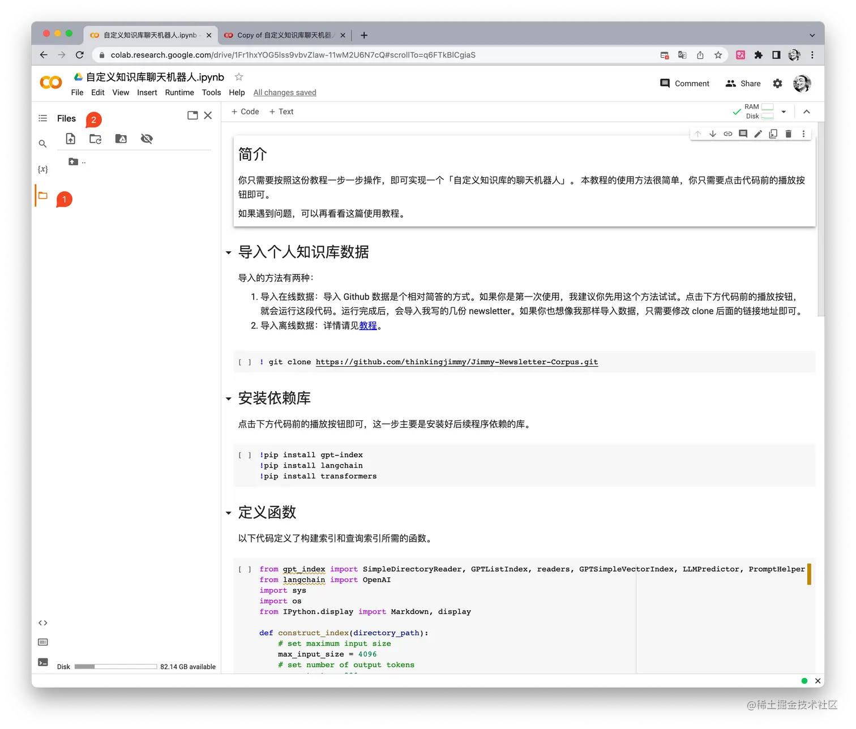The image size is (856, 729).
Task: Refresh the Files panel listing
Action: click(96, 139)
